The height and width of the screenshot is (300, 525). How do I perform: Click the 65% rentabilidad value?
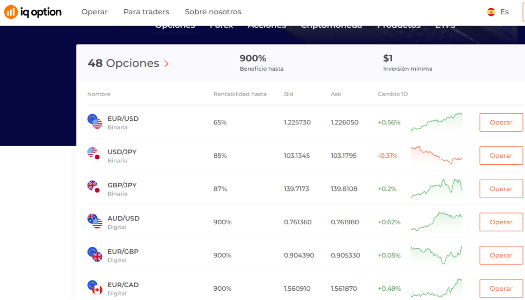click(x=220, y=122)
